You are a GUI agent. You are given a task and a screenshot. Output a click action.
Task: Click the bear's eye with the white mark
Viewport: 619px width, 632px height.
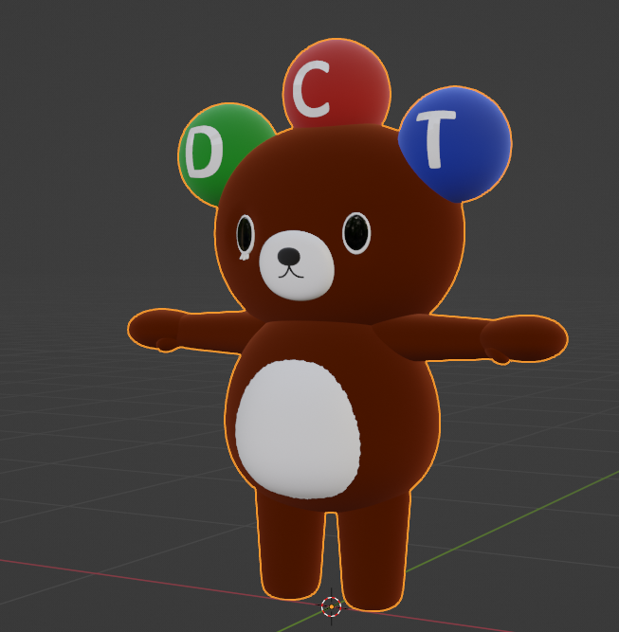tap(246, 235)
